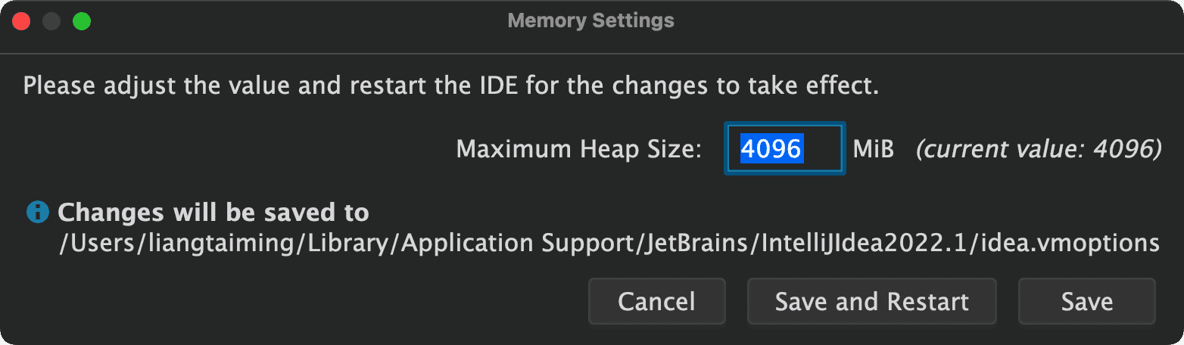The width and height of the screenshot is (1184, 345).
Task: Save the heap size setting
Action: tap(1087, 302)
